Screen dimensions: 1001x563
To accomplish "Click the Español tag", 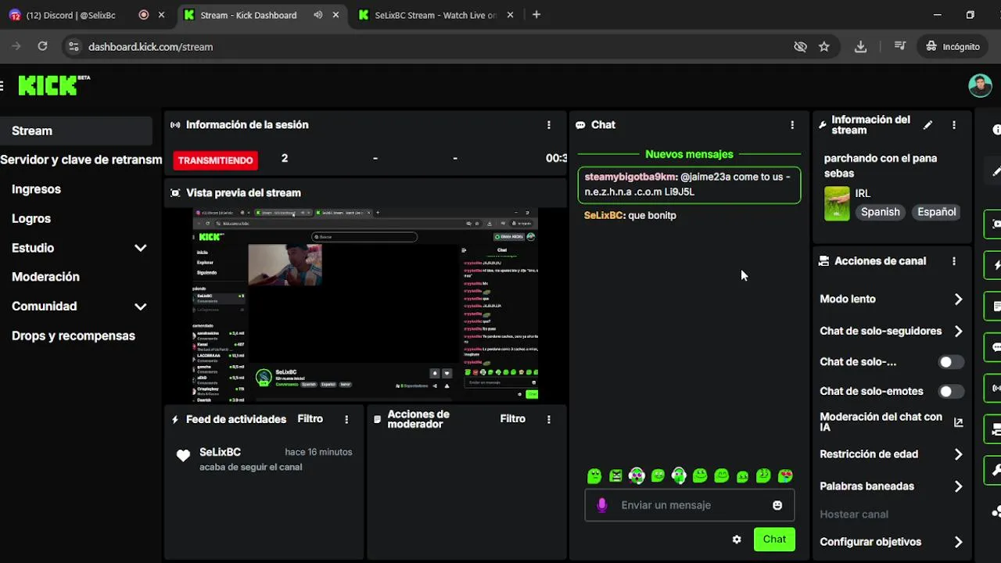I will click(x=936, y=212).
